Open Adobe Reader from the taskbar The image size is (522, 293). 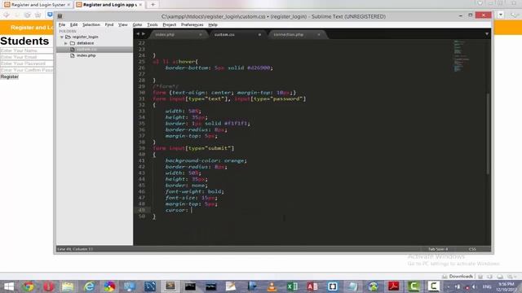pyautogui.click(x=393, y=286)
